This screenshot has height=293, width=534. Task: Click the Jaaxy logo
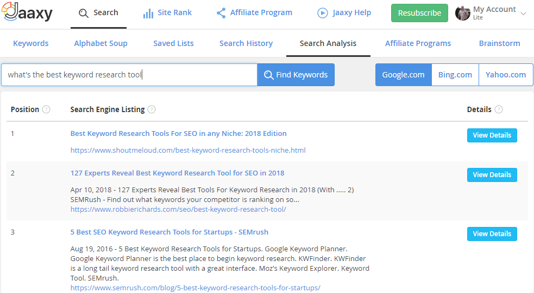coord(27,12)
